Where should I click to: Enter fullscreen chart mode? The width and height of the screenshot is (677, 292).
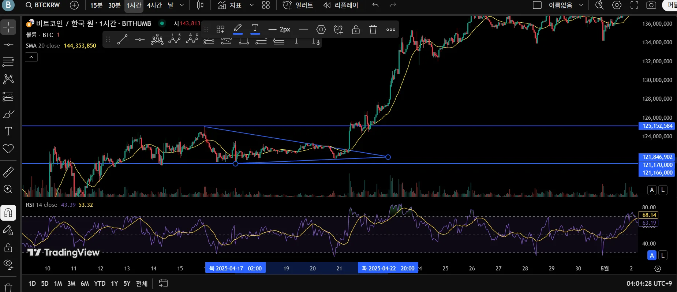(635, 5)
